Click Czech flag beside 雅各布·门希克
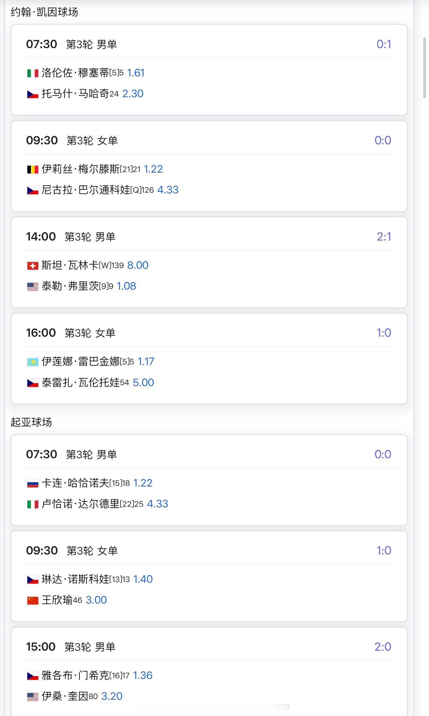429x716 pixels. tap(32, 676)
